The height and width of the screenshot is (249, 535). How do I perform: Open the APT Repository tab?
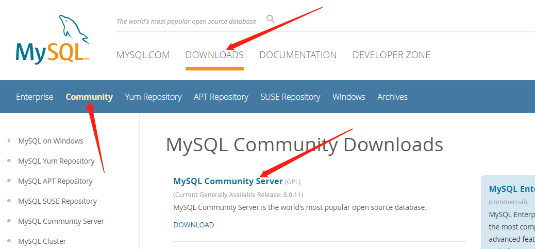click(x=221, y=97)
